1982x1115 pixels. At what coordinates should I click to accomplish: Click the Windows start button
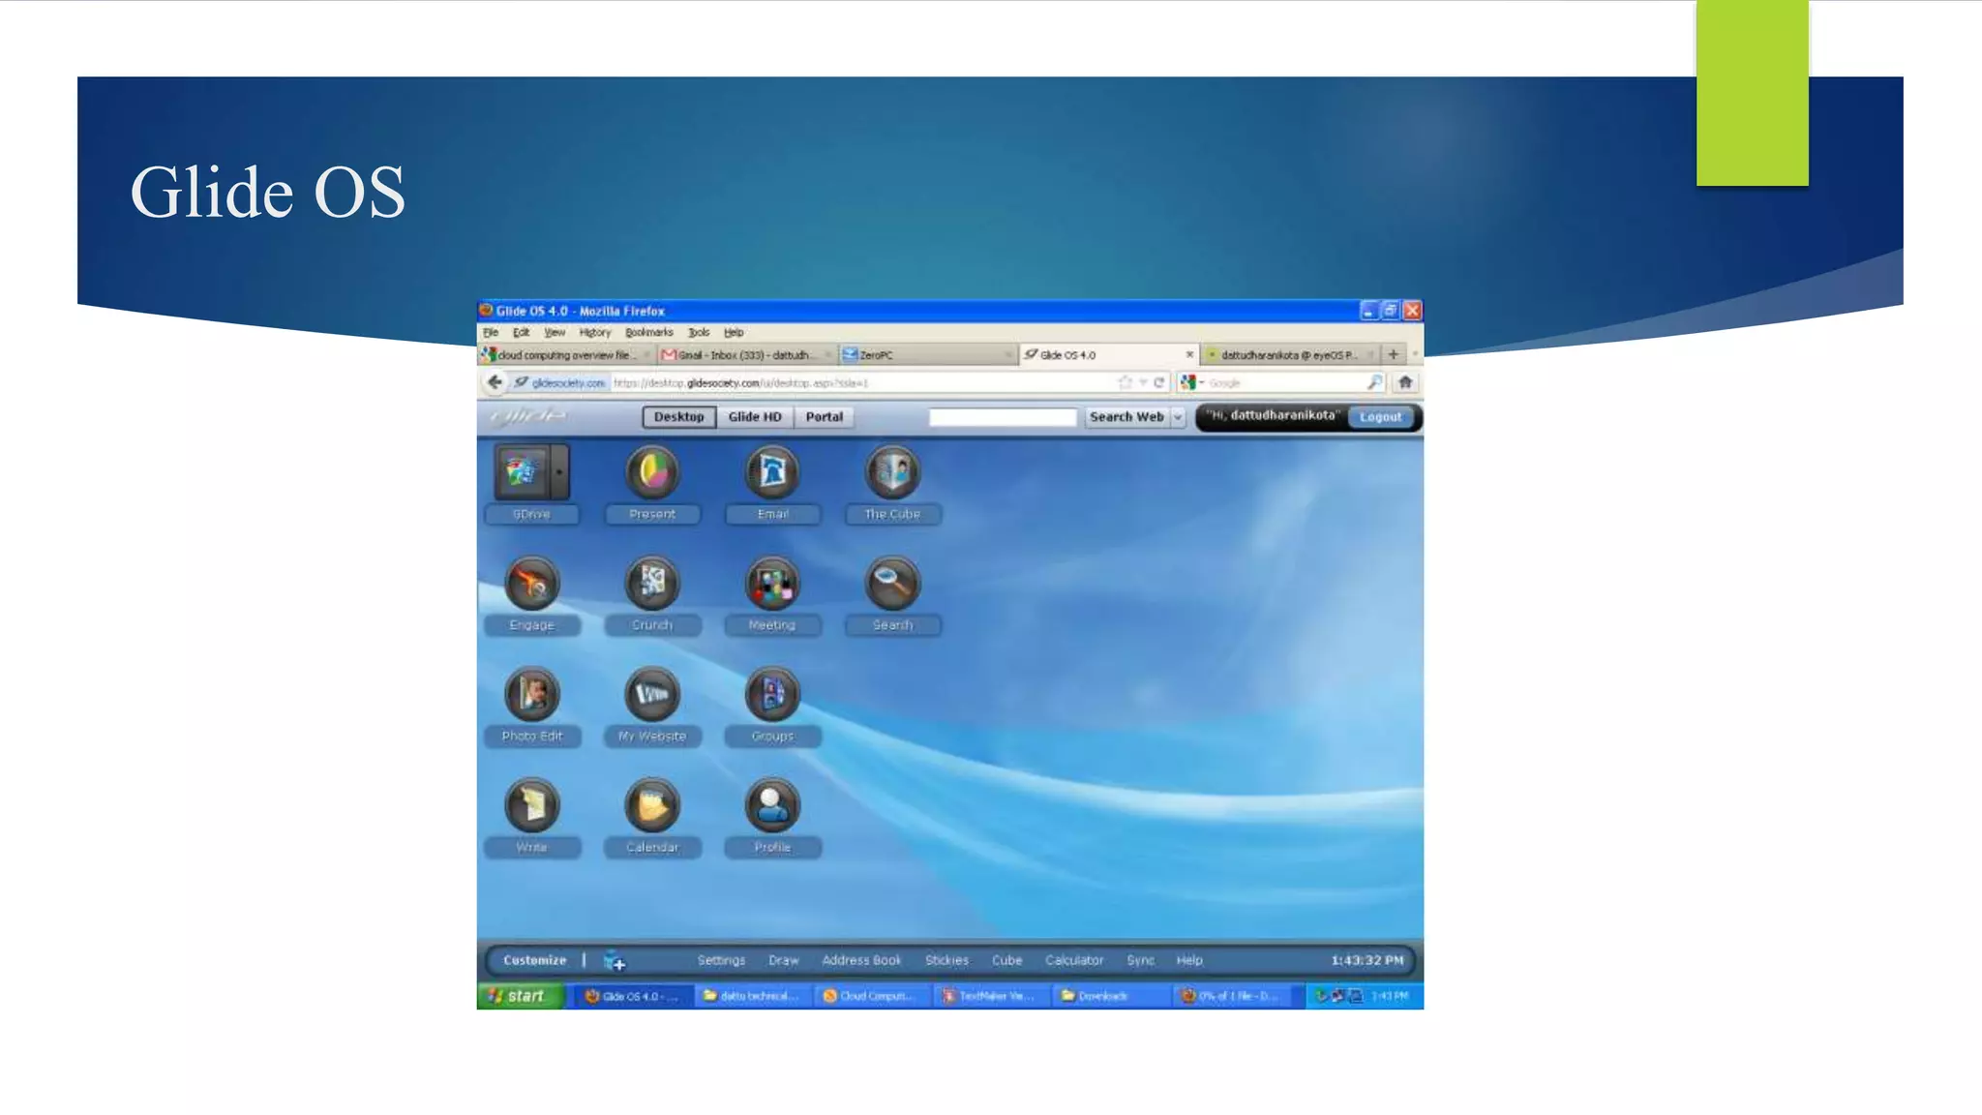click(x=521, y=996)
